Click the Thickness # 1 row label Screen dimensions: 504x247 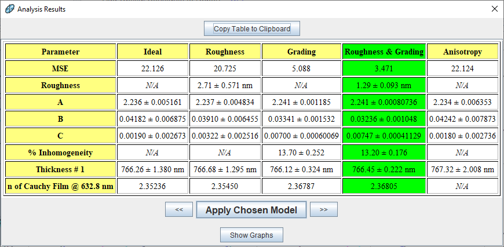60,169
